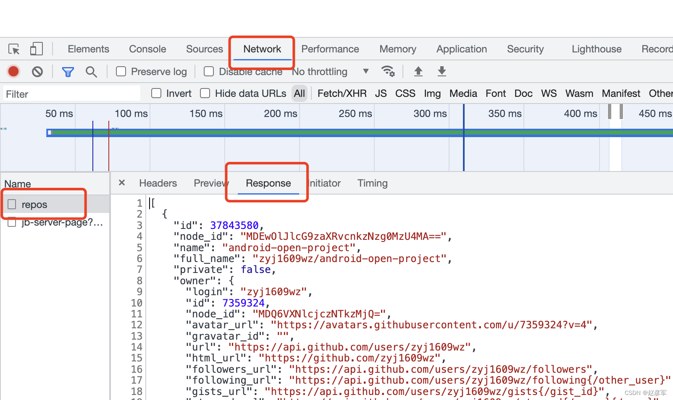Screen dimensions: 673x400
Task: Click the import HAR upload arrow
Action: coord(418,71)
